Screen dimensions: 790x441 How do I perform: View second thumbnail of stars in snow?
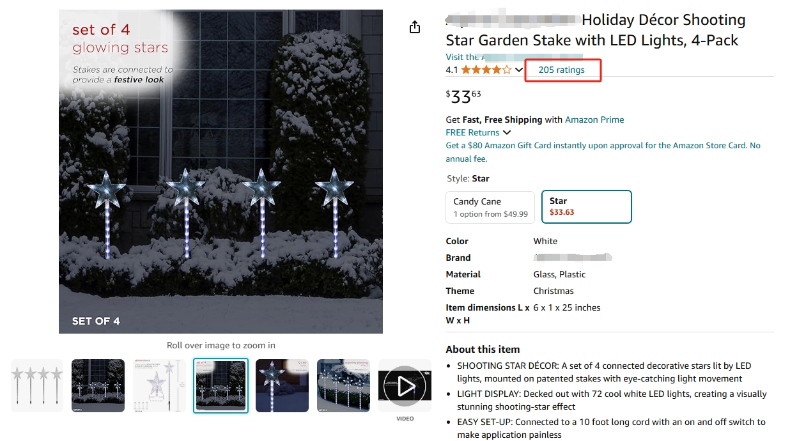pyautogui.click(x=98, y=386)
